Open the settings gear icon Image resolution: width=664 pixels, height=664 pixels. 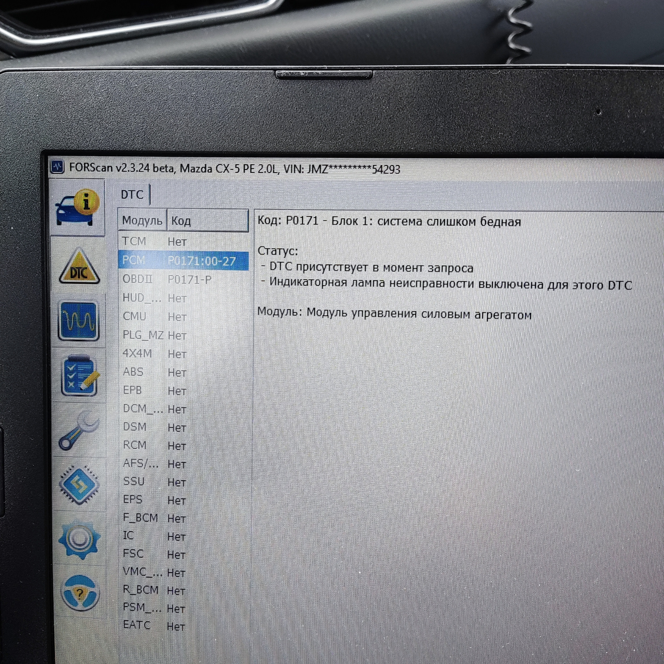click(79, 540)
